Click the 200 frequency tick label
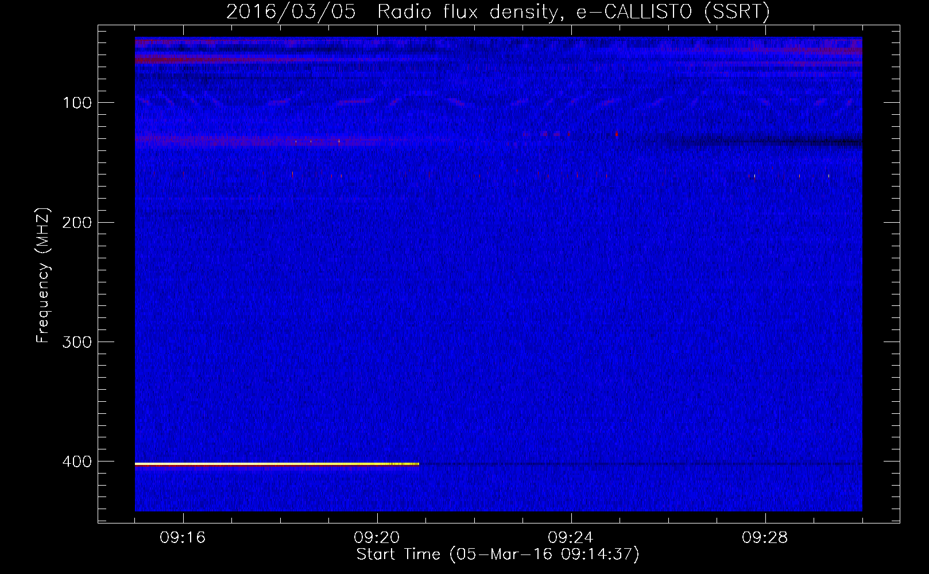This screenshot has width=929, height=574. 77,223
